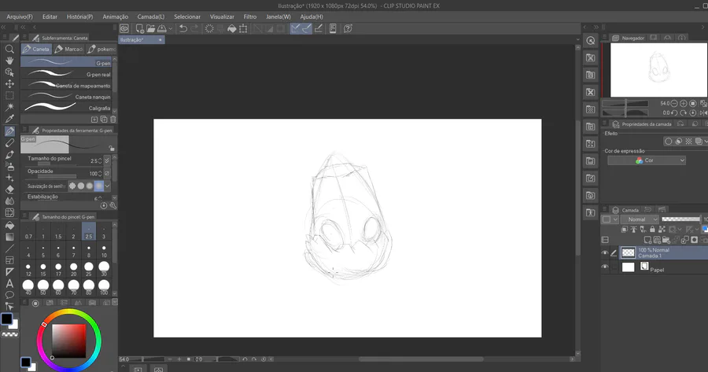Image resolution: width=708 pixels, height=372 pixels.
Task: Open the Cor de expressão dropdown
Action: click(647, 160)
